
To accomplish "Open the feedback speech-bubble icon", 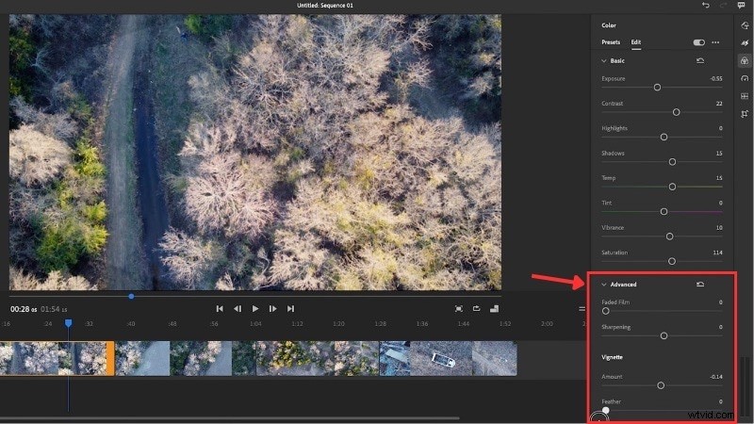I will 741,6.
